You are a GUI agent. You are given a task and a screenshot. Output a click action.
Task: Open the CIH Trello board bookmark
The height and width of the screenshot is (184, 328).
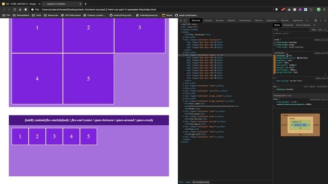(x=71, y=15)
